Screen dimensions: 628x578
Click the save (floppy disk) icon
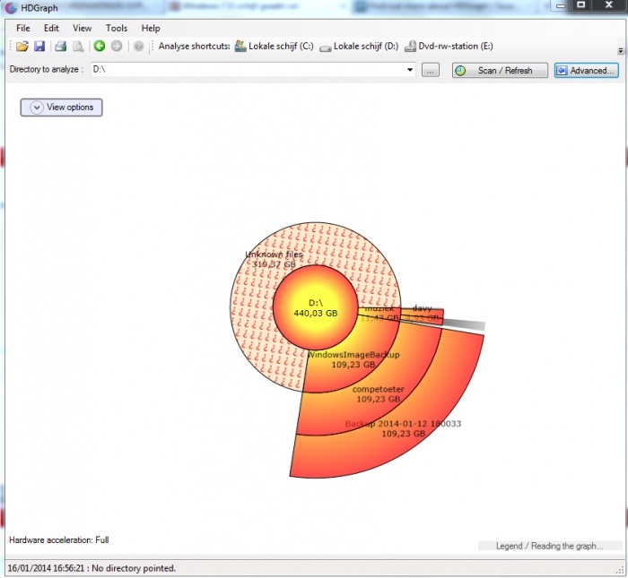click(x=39, y=47)
